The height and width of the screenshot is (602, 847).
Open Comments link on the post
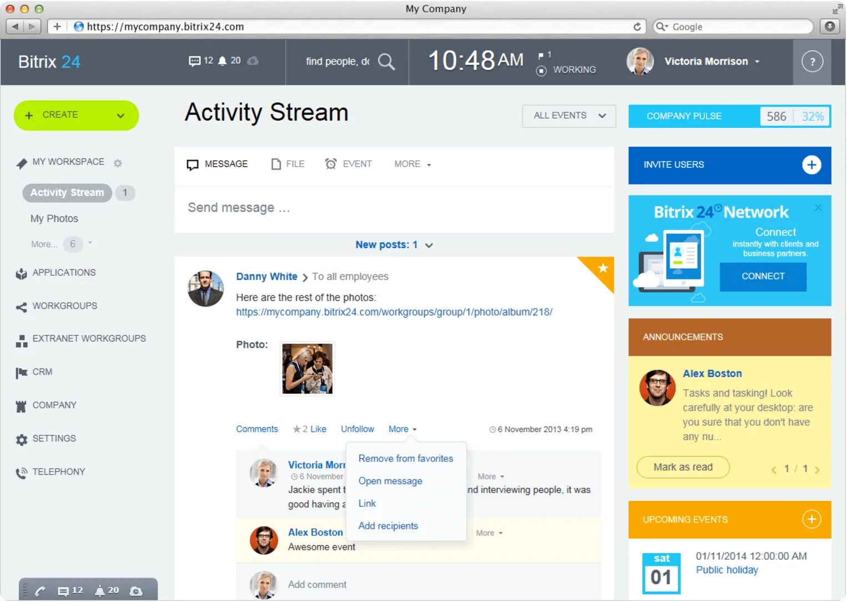pos(257,429)
